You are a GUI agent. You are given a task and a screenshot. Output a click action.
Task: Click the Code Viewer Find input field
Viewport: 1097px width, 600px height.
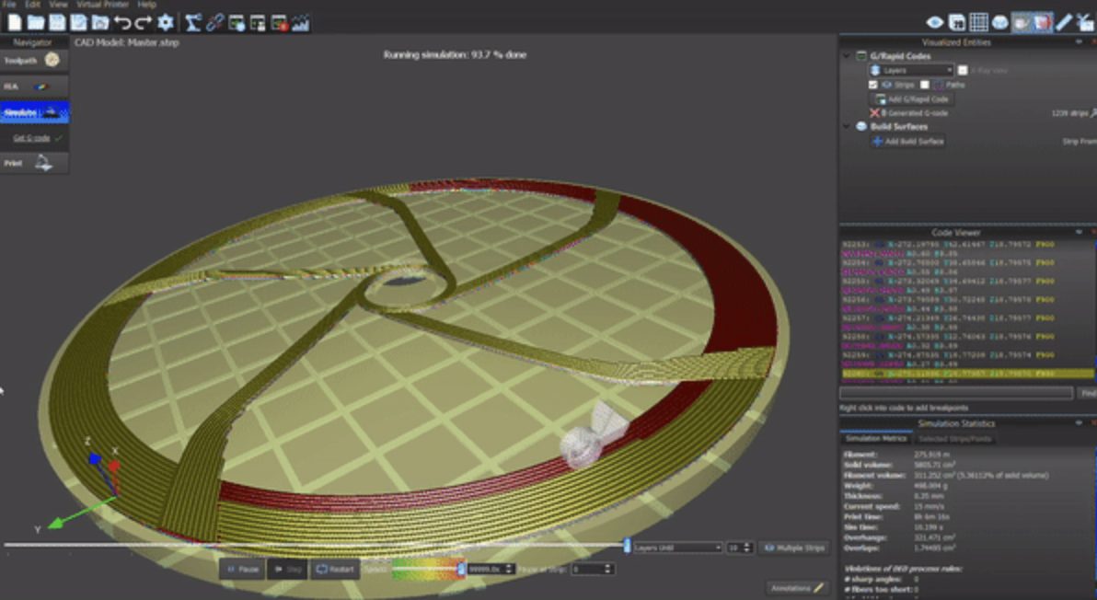(x=956, y=393)
